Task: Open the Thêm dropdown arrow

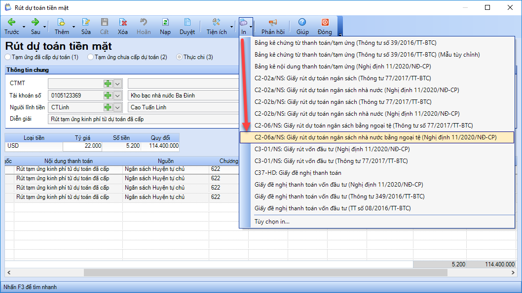Action: pyautogui.click(x=74, y=27)
